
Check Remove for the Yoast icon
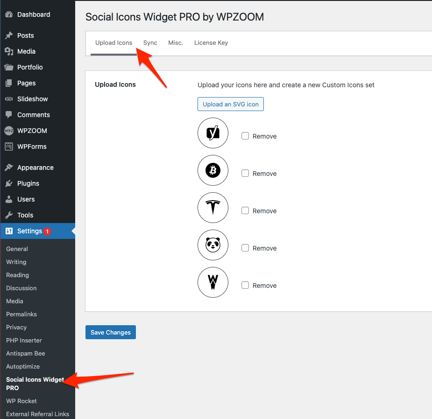coord(245,136)
